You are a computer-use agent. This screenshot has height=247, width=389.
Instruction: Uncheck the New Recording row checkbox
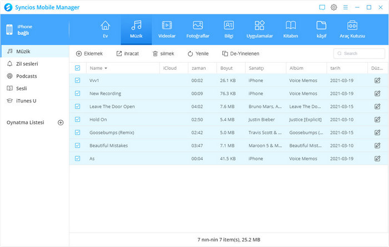pos(77,94)
